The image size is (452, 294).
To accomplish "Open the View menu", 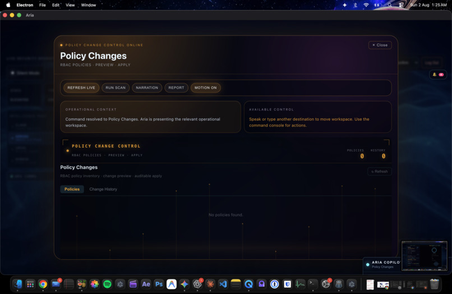I will tap(70, 5).
